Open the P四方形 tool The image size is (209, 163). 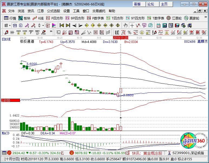click(x=55, y=18)
